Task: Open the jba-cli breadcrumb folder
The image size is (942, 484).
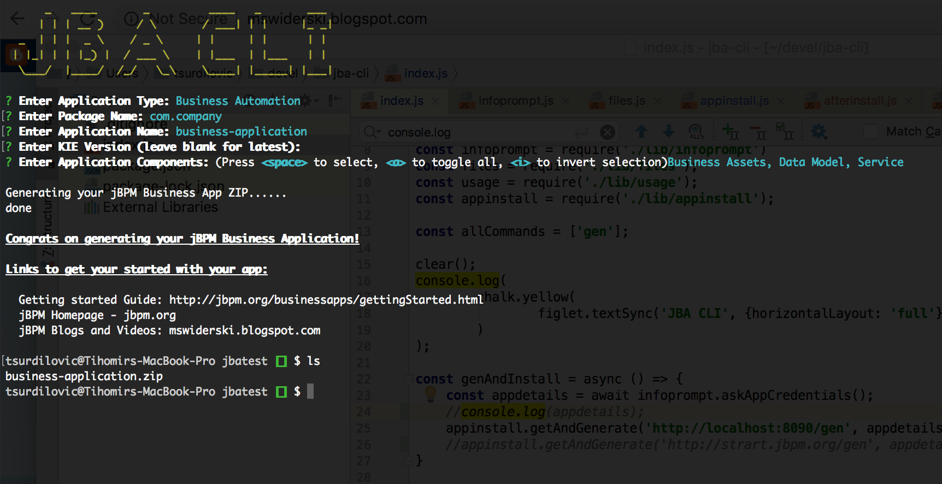Action: [x=351, y=74]
